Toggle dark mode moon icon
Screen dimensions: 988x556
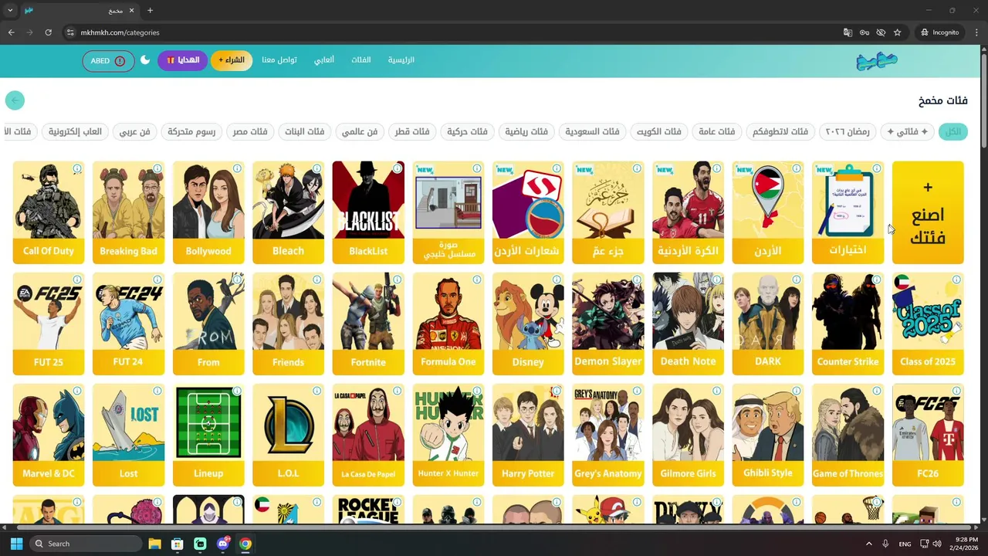pos(145,60)
